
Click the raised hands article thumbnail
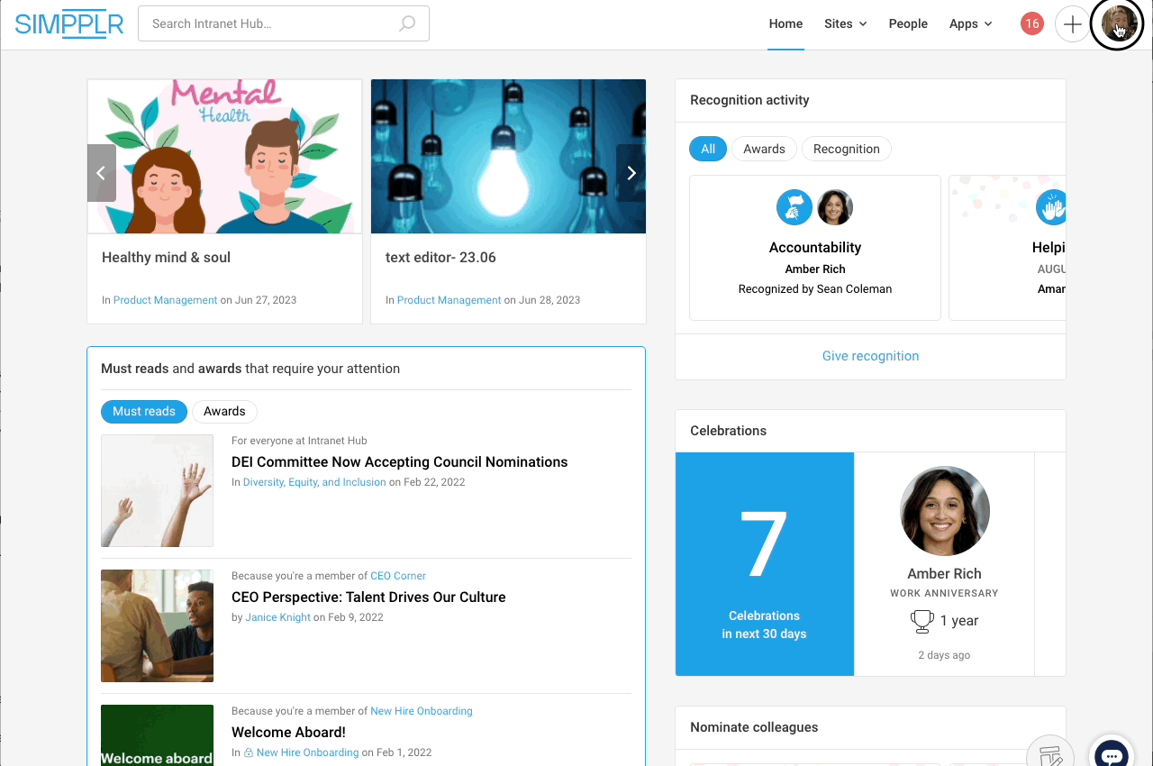[x=157, y=491]
